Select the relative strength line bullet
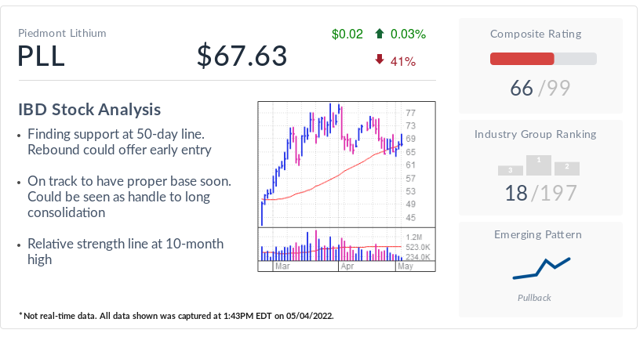This screenshot has height=337, width=640. point(125,252)
